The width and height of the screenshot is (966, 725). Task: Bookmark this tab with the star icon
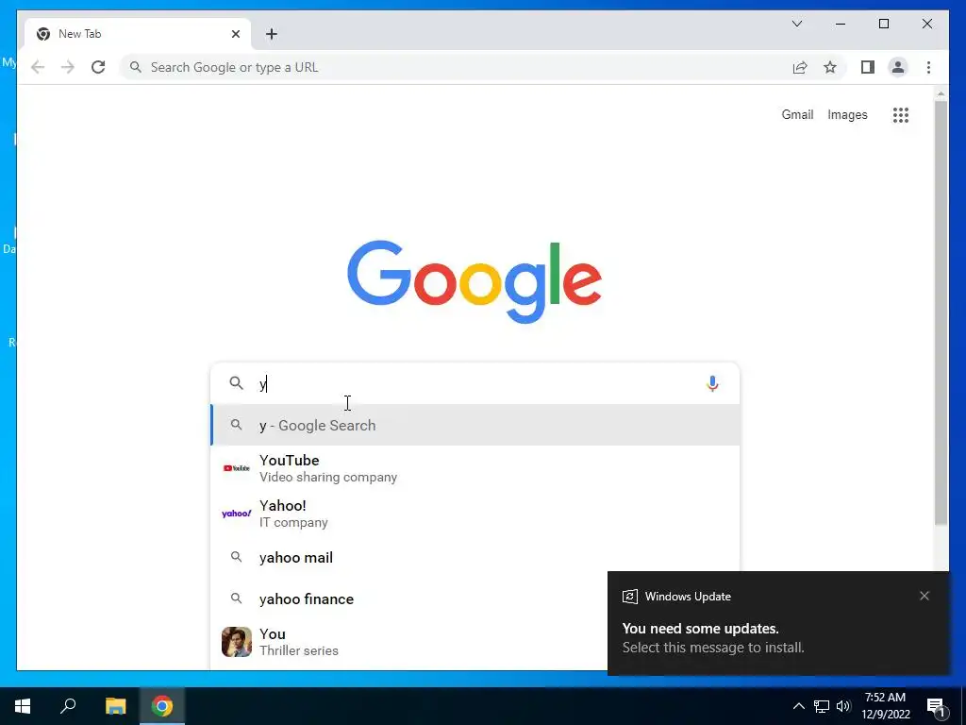pyautogui.click(x=830, y=67)
